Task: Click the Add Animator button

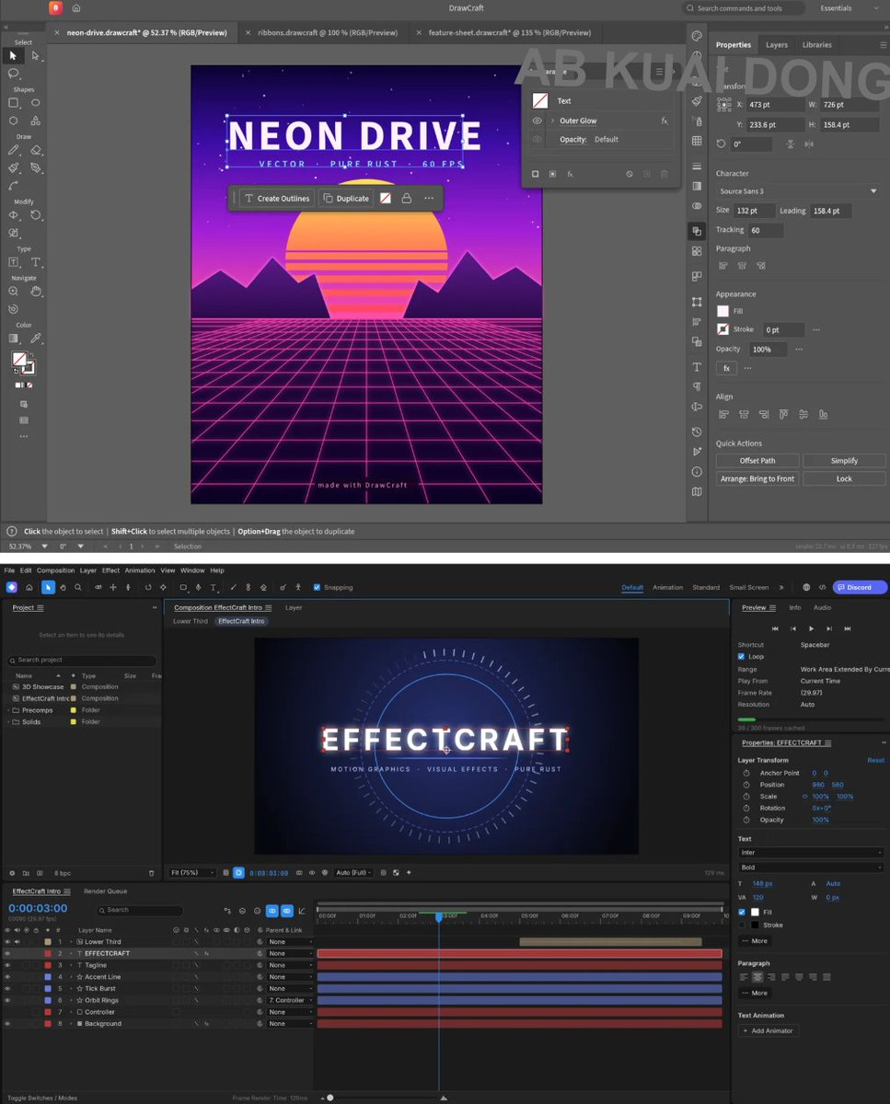Action: (x=769, y=1030)
